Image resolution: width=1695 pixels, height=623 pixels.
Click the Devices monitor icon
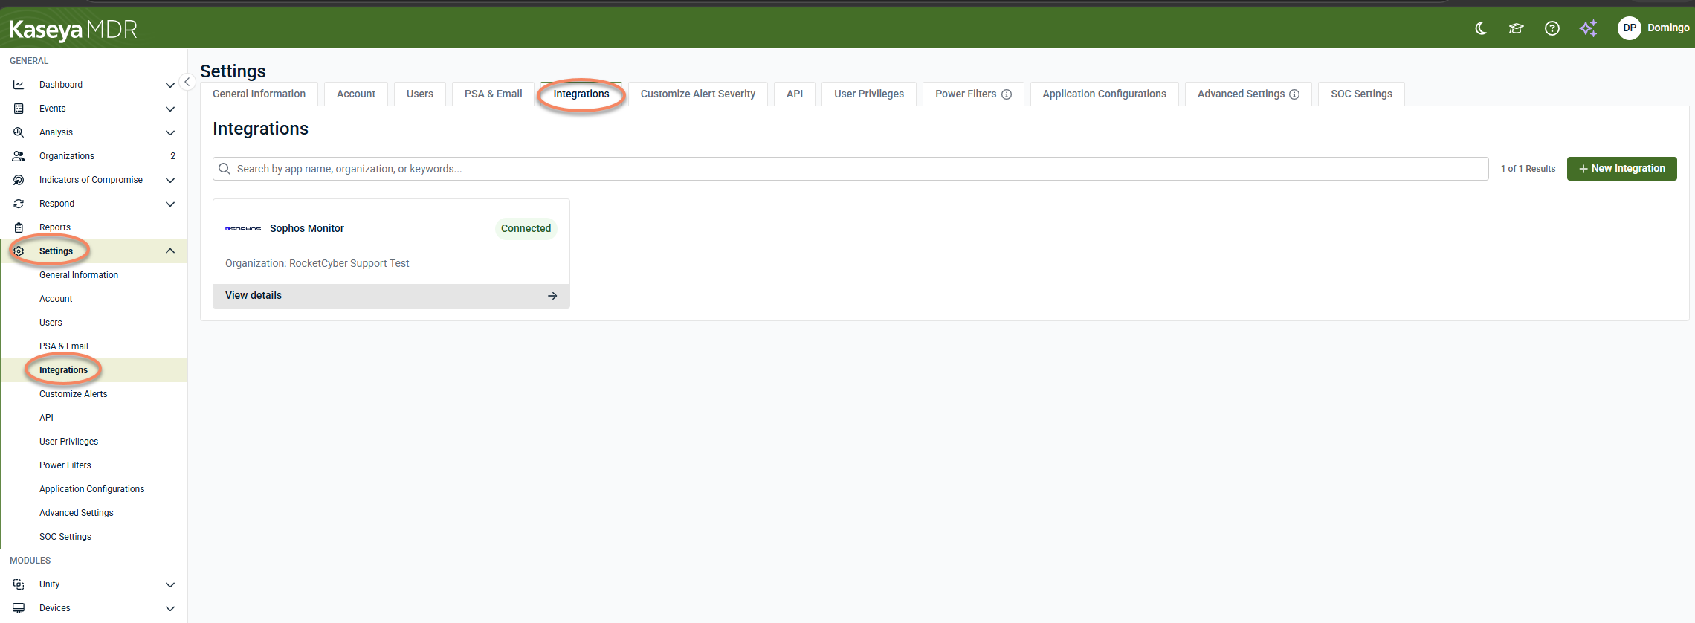[x=19, y=608]
